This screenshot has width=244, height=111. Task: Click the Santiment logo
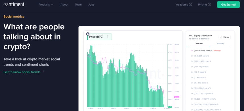pos(14,5)
